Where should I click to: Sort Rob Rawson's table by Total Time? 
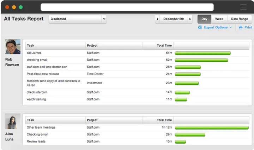[x=158, y=45]
